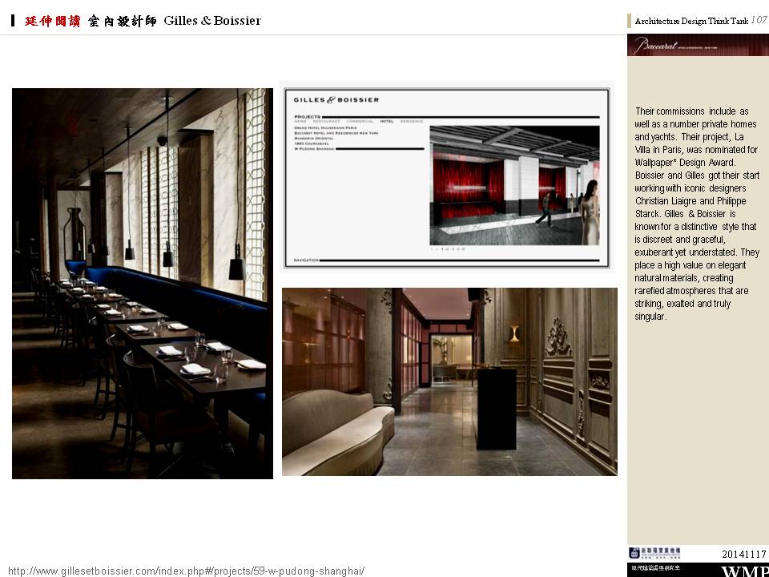Open the Commercial projects category
The height and width of the screenshot is (577, 769).
point(360,121)
